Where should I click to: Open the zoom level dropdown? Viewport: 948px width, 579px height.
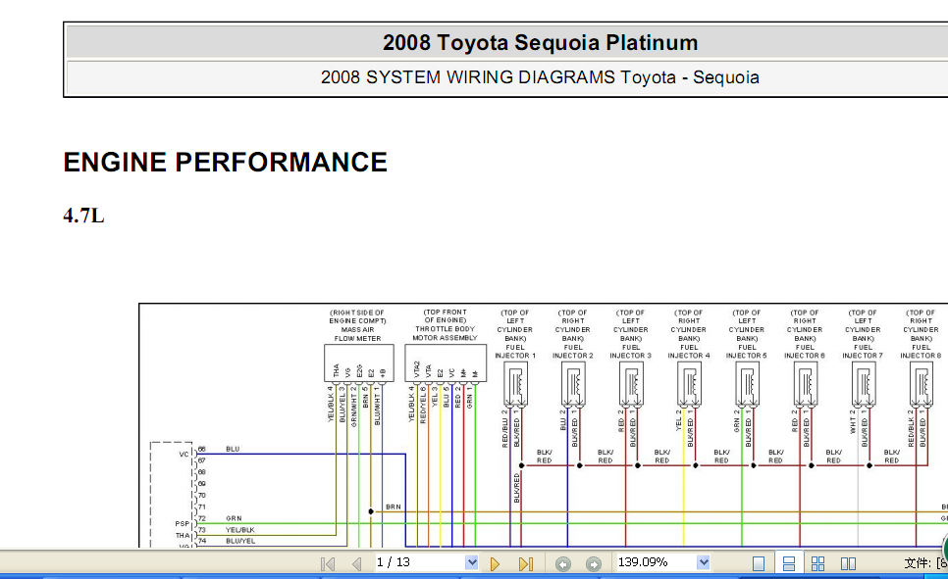[703, 562]
